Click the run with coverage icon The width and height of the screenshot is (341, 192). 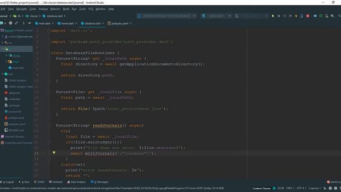285,16
